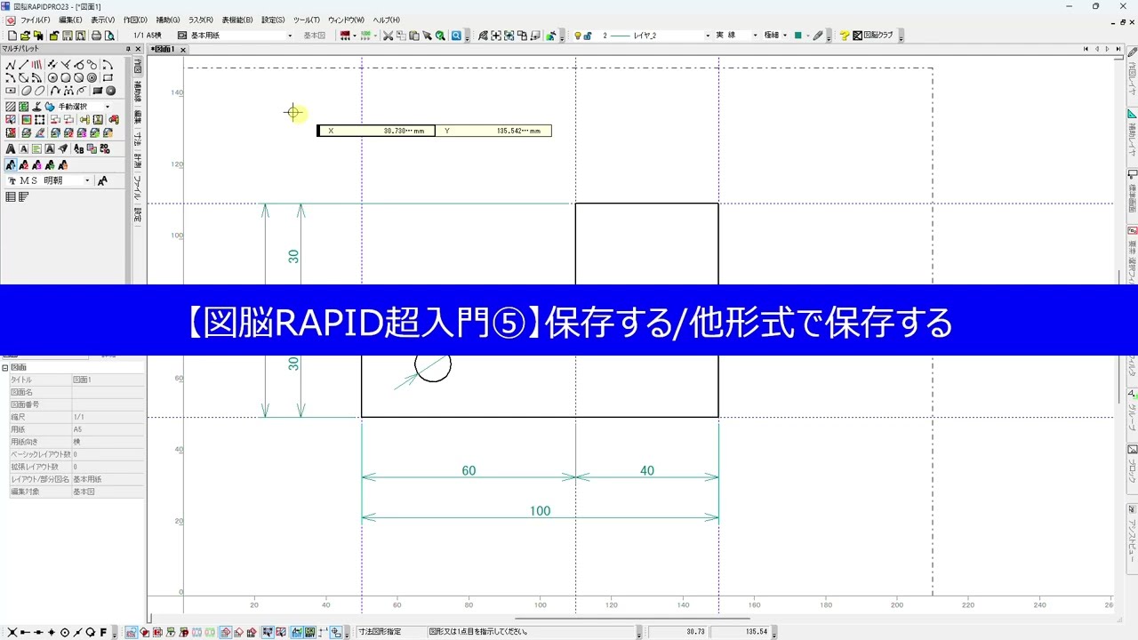Open the レイヤ_2 layer dropdown

click(x=708, y=36)
